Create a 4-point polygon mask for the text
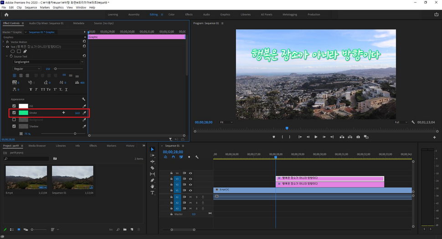This screenshot has width=442, height=239. pos(19,51)
